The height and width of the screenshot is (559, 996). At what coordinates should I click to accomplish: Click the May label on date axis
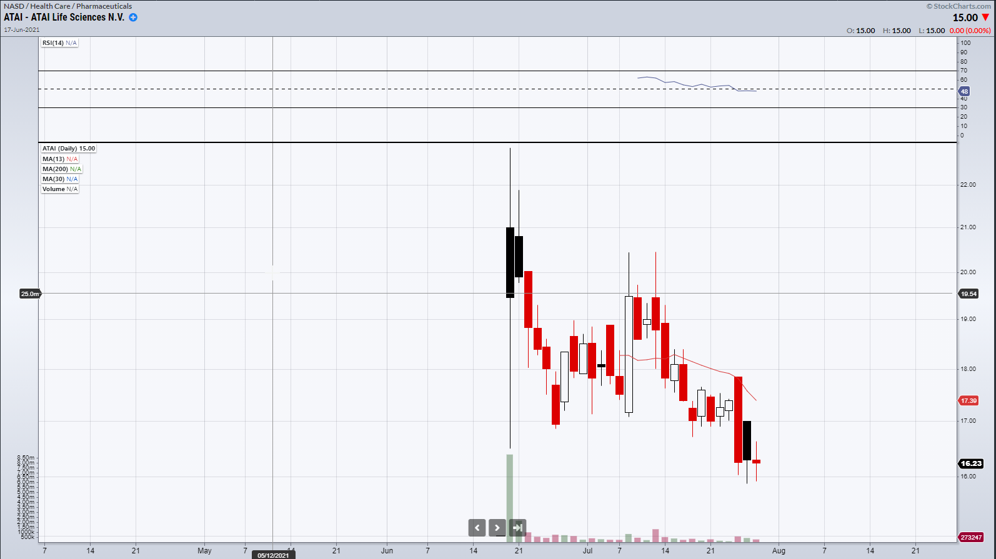pyautogui.click(x=204, y=551)
